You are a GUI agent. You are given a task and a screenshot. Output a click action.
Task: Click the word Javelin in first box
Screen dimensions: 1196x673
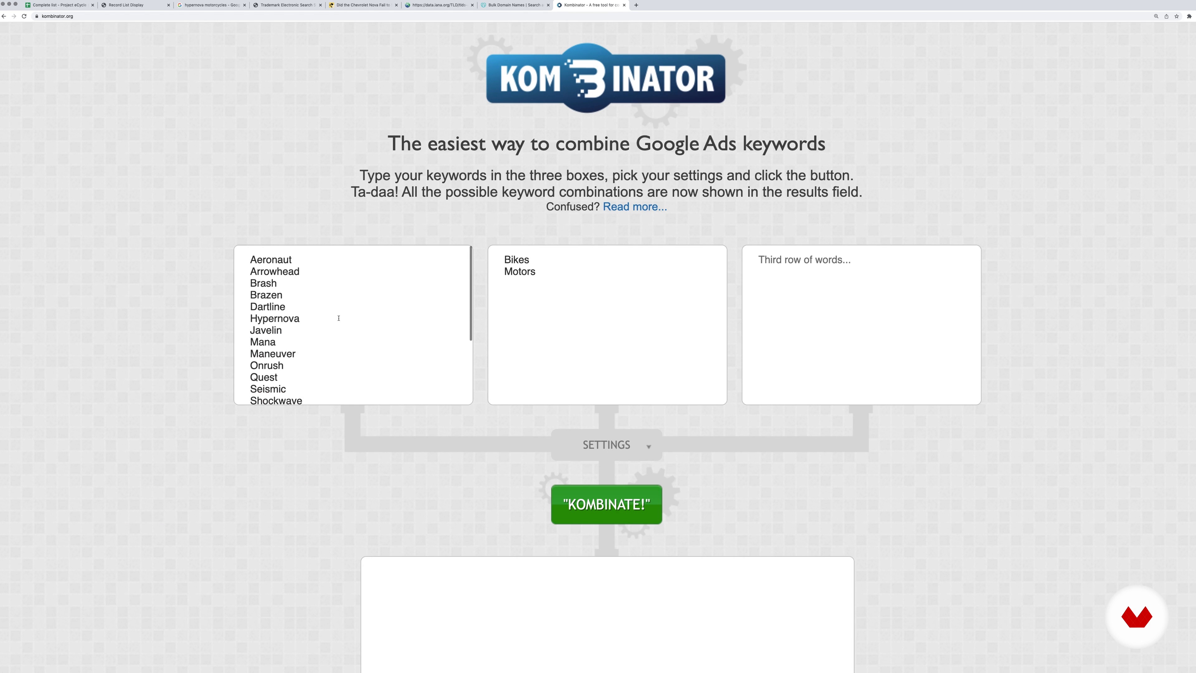(266, 330)
